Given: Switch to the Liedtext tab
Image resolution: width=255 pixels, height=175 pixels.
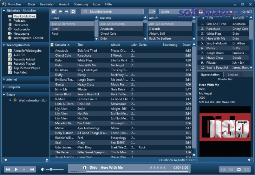Looking at the screenshot, I should 233,75.
